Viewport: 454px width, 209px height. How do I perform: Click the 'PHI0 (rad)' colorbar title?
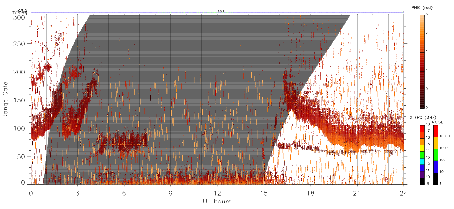point(422,7)
